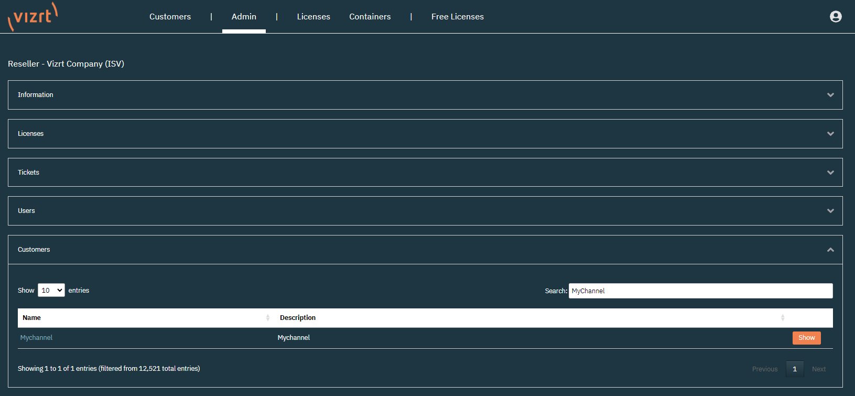Viewport: 855px width, 396px height.
Task: Navigate to Free Licenses
Action: (x=457, y=17)
